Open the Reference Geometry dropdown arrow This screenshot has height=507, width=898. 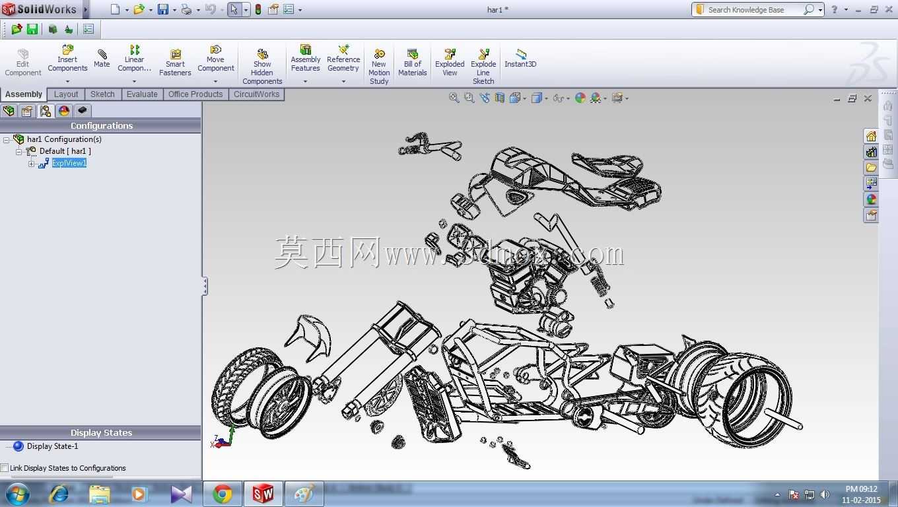(x=343, y=82)
